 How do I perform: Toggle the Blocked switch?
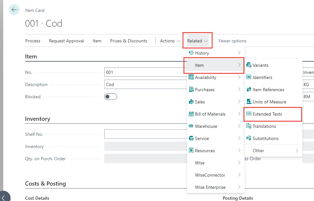point(111,97)
